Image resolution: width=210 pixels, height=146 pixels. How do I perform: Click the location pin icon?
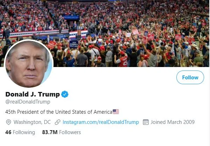[8, 122]
